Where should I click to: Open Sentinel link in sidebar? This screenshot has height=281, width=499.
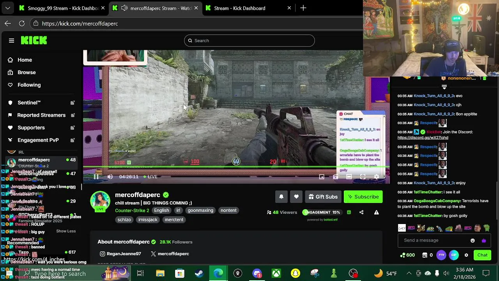[x=29, y=103]
